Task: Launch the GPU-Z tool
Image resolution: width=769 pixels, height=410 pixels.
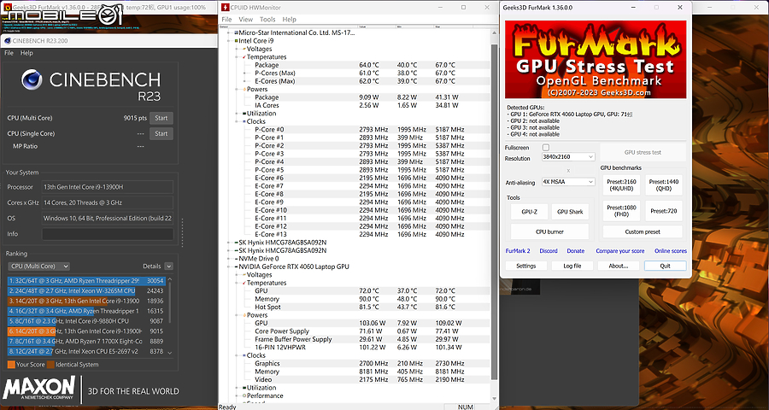Action: (529, 212)
